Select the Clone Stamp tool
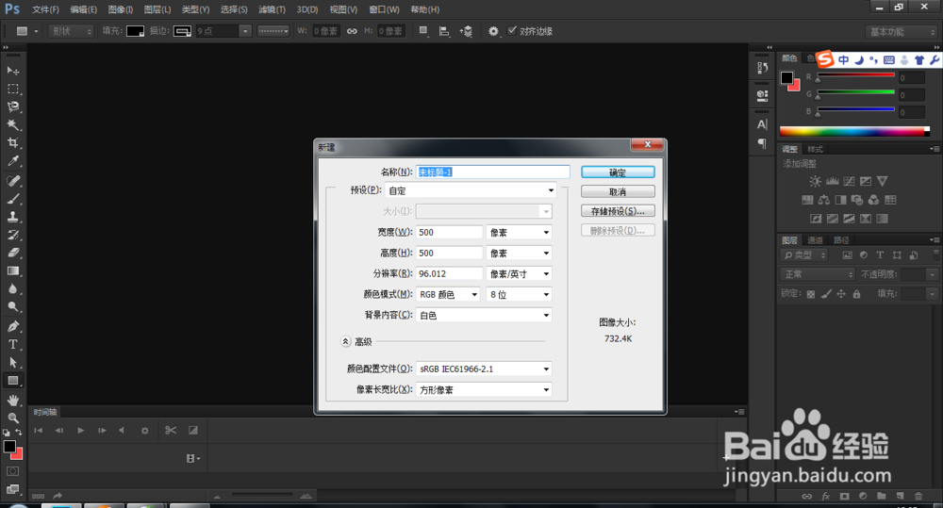The height and width of the screenshot is (508, 943). click(x=12, y=217)
